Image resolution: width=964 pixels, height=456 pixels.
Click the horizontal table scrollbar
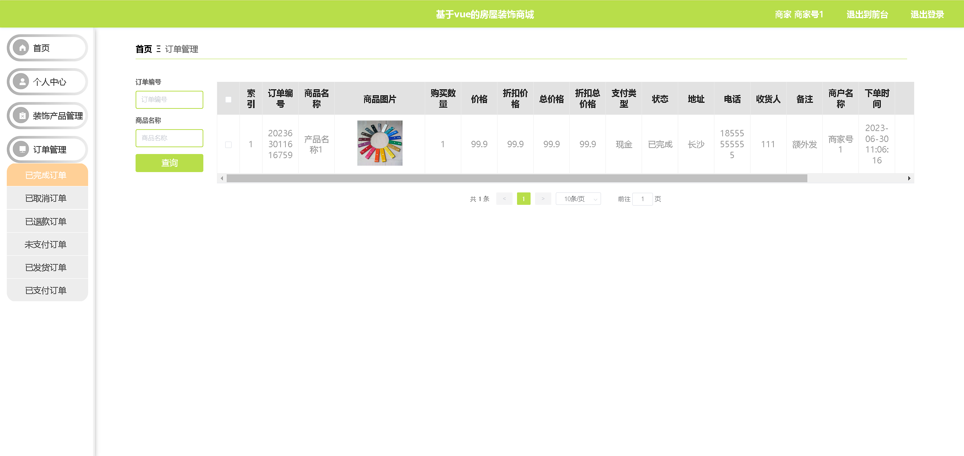click(x=517, y=178)
